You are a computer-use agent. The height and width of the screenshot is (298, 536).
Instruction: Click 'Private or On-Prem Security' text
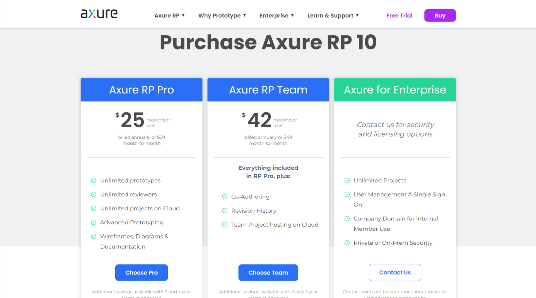[x=393, y=243]
